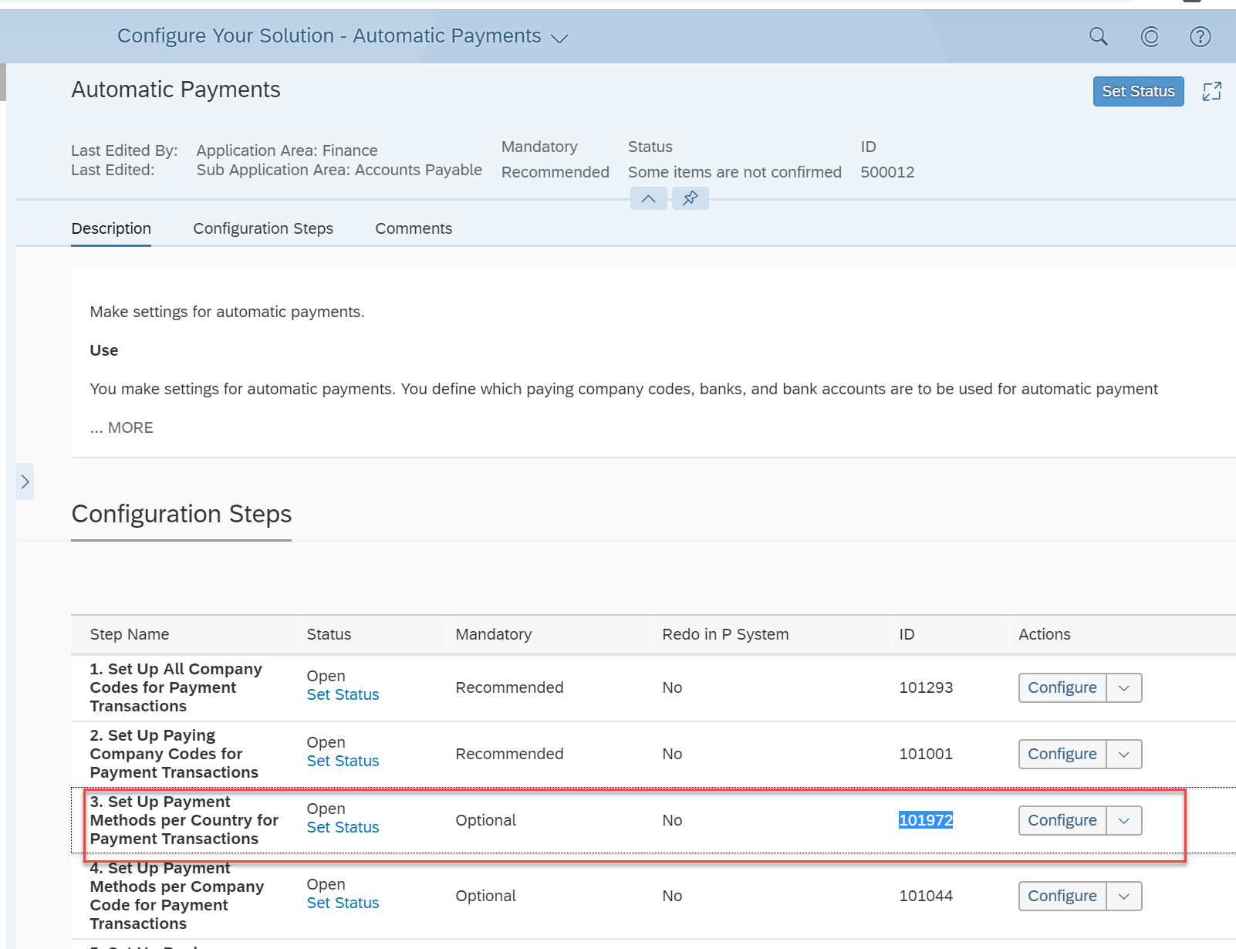Screen dimensions: 1236x949
Task: Open the help question mark icon
Action: (1200, 36)
